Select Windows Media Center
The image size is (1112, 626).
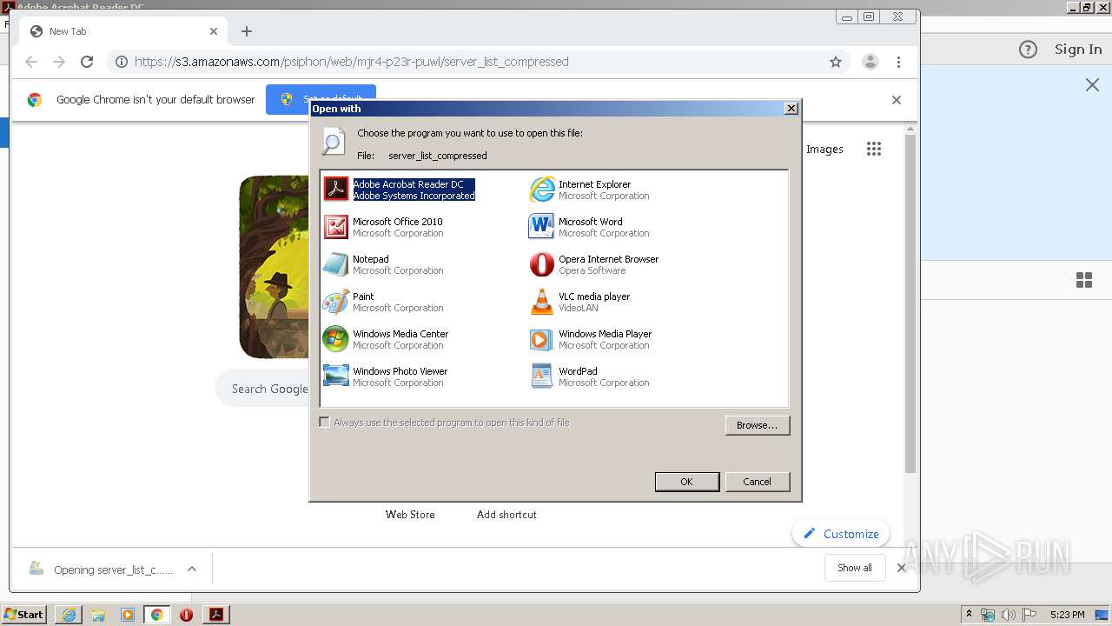pyautogui.click(x=386, y=339)
